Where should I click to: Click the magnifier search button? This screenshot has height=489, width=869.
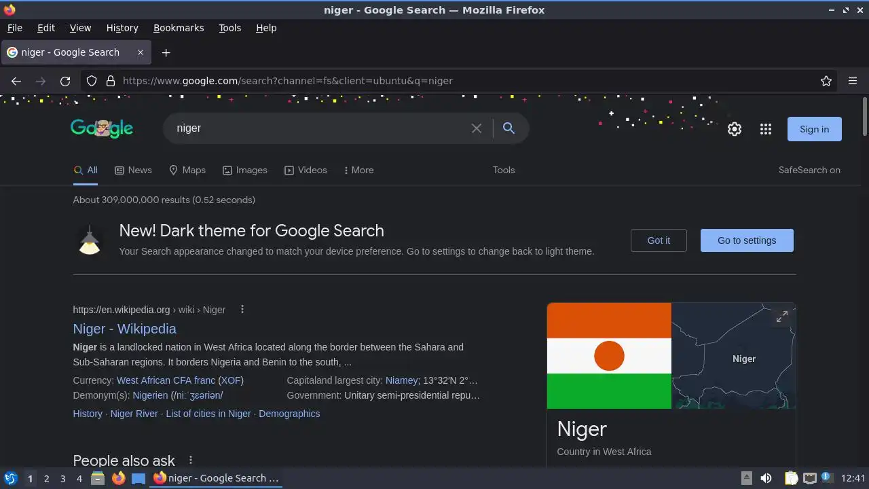click(509, 128)
